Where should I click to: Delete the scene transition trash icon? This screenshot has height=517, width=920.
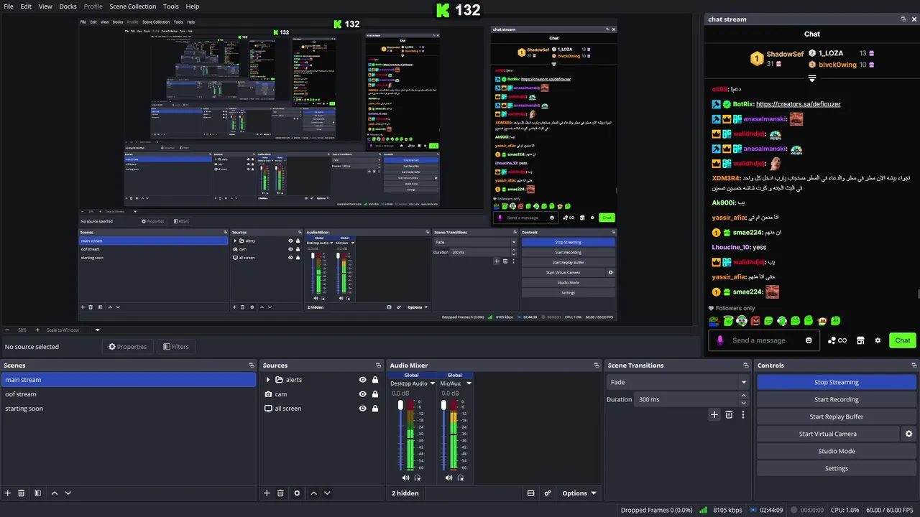pos(729,414)
